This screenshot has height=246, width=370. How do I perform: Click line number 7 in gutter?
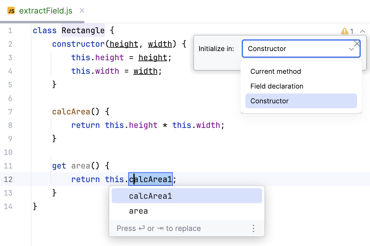click(10, 112)
